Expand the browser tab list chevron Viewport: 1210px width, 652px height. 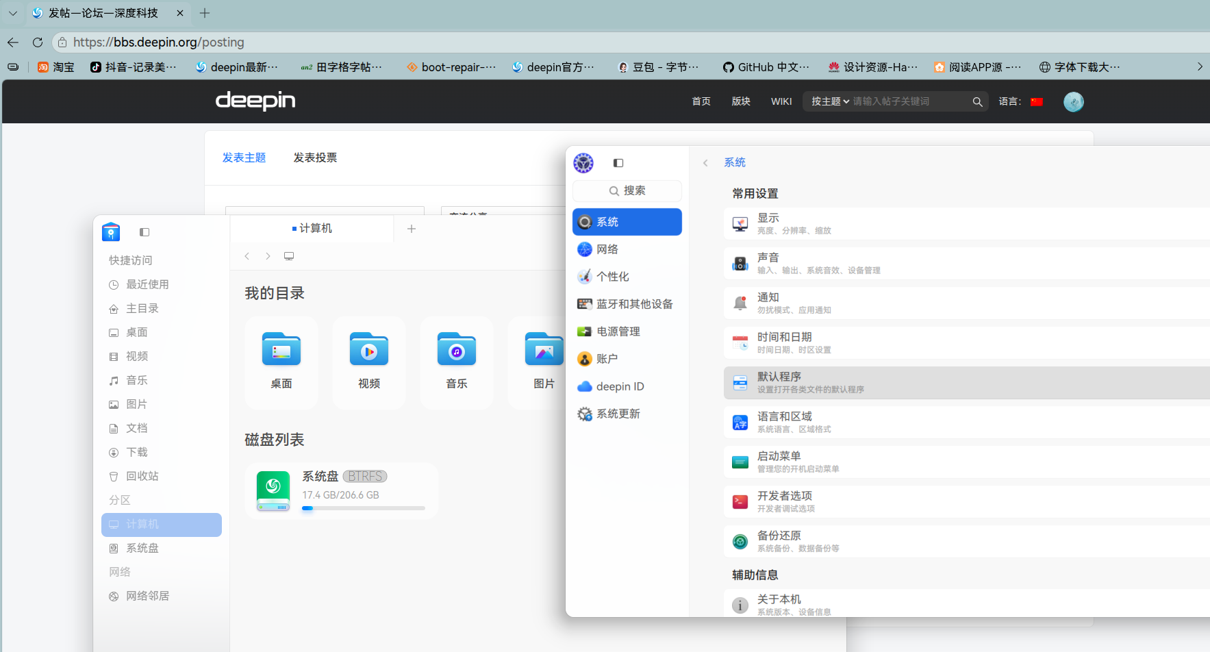tap(13, 13)
